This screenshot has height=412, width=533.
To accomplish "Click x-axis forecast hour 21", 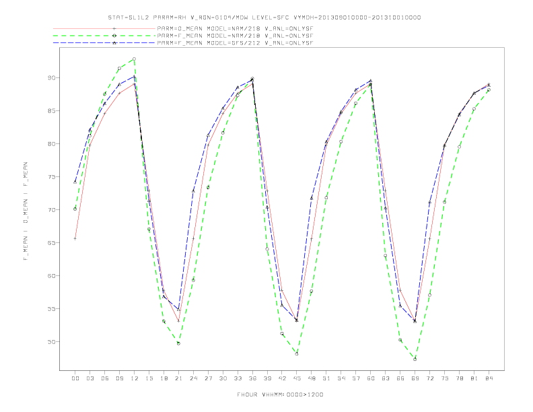I will click(179, 378).
